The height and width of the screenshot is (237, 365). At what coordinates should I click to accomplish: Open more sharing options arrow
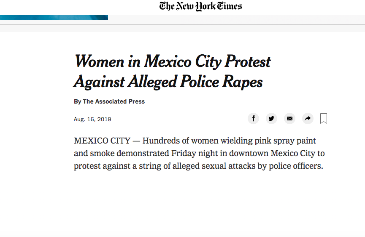pyautogui.click(x=308, y=119)
